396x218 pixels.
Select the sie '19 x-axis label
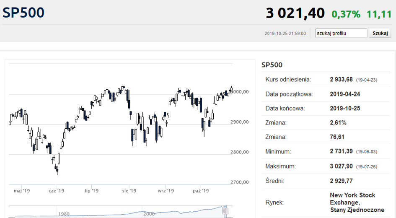coord(129,191)
